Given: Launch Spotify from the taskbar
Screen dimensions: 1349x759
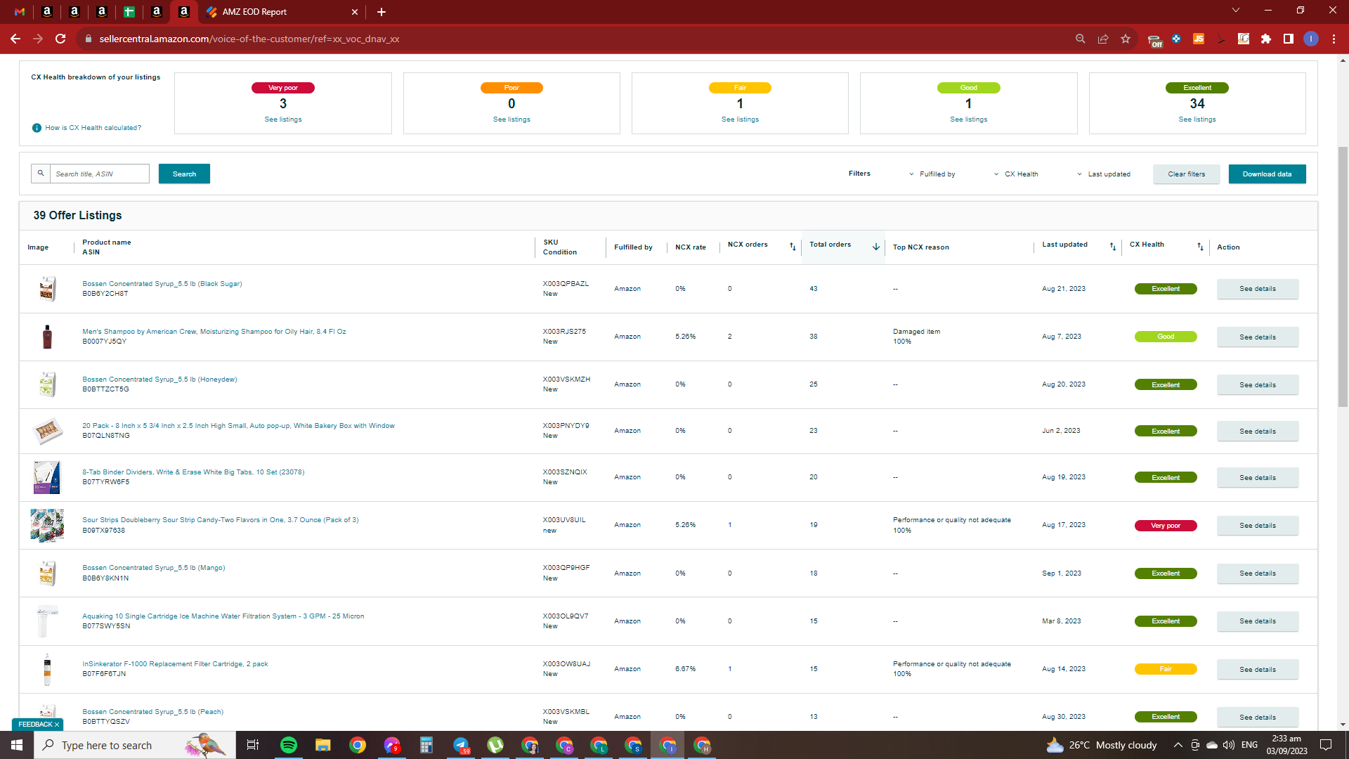Looking at the screenshot, I should click(289, 745).
